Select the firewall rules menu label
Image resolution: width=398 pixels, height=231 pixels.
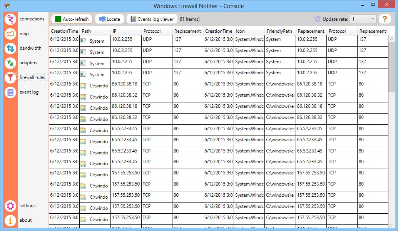click(x=32, y=77)
